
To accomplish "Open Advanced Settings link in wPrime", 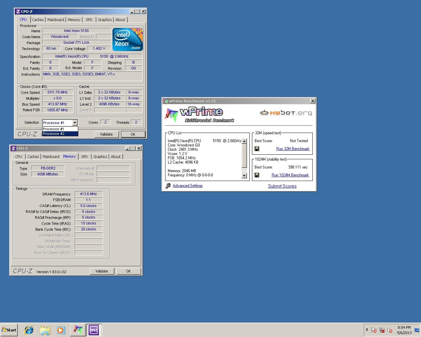I will click(188, 186).
